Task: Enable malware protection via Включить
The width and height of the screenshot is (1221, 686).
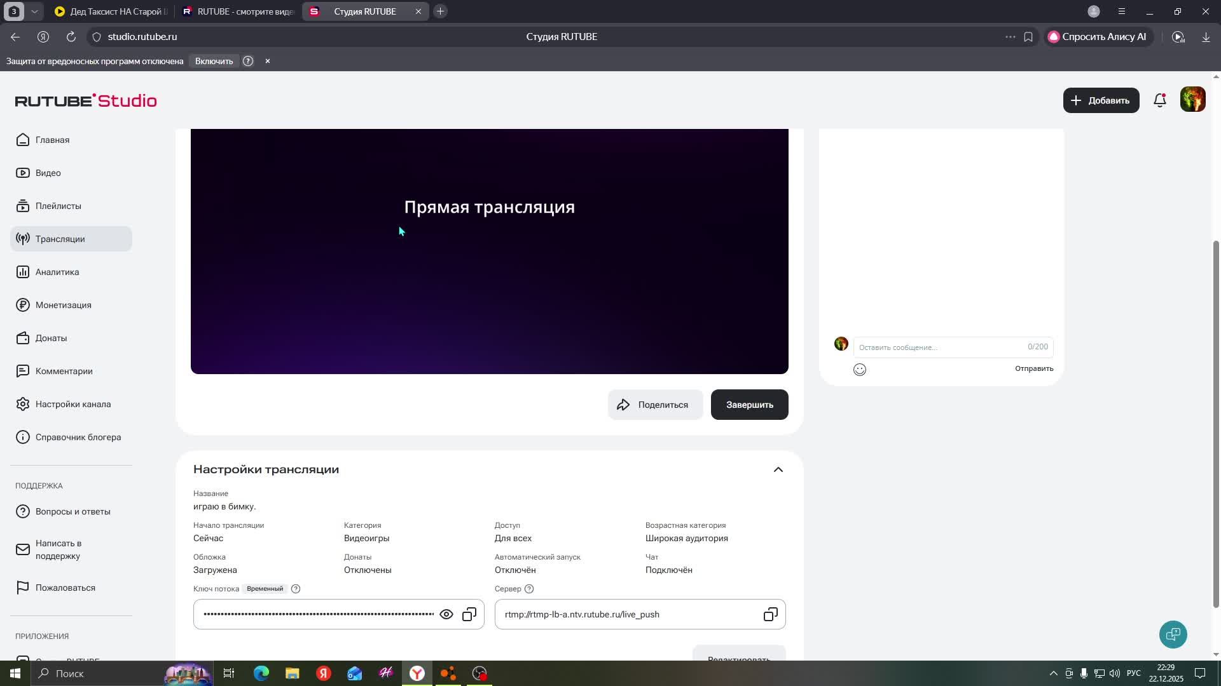Action: [x=214, y=61]
